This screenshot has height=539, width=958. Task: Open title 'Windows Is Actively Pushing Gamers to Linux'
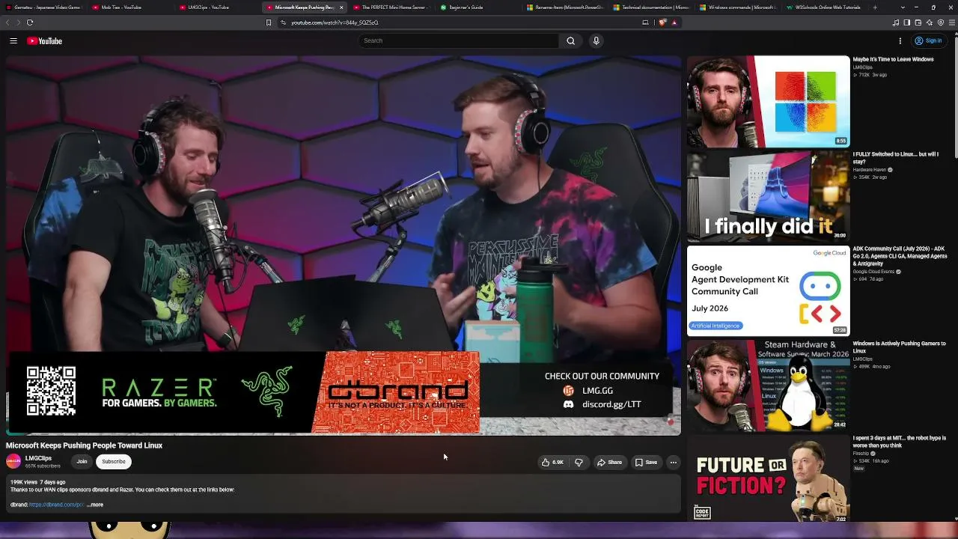click(899, 347)
